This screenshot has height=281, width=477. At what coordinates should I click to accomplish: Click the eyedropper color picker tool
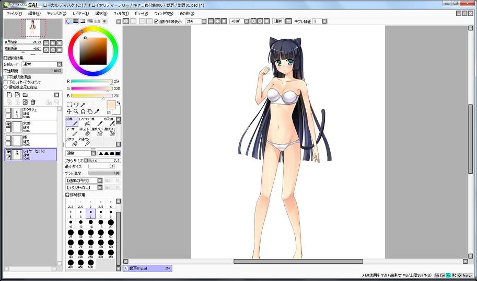[x=97, y=111]
